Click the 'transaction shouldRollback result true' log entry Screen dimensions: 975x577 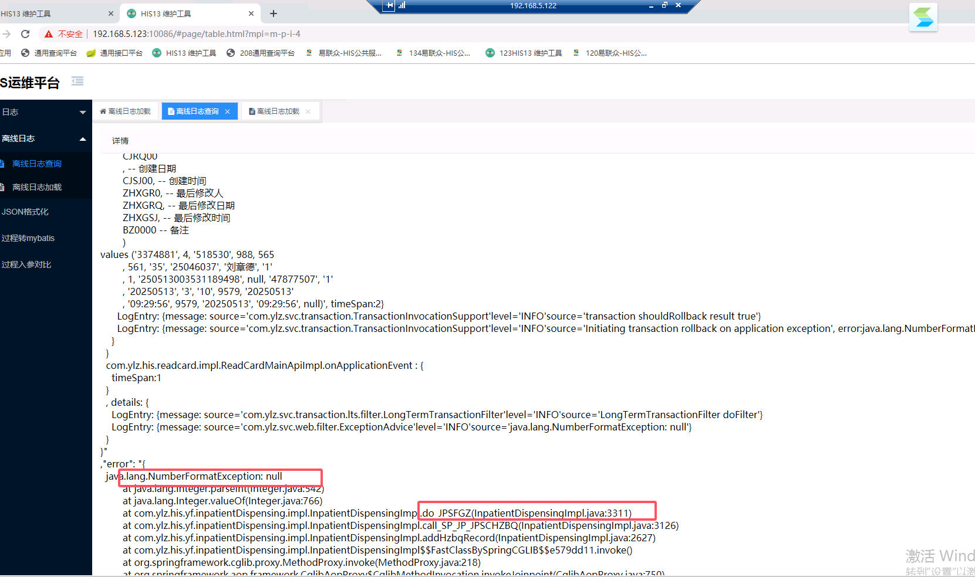click(x=439, y=316)
